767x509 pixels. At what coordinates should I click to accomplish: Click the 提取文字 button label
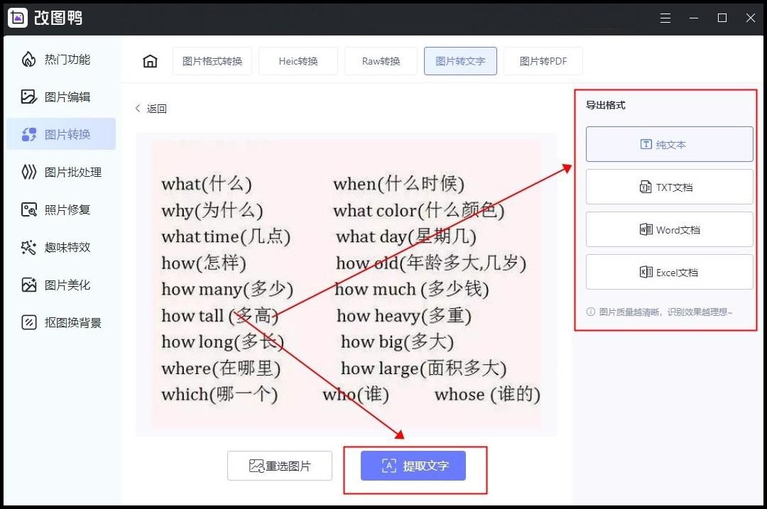click(425, 466)
